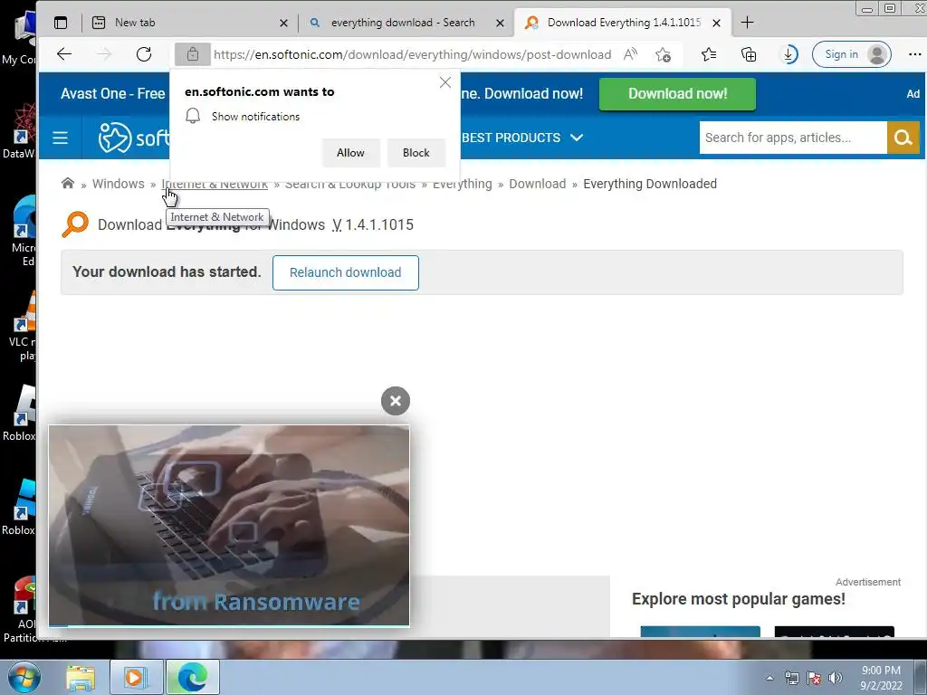
Task: Open the Internet & Network breadcrumb link
Action: (x=215, y=184)
